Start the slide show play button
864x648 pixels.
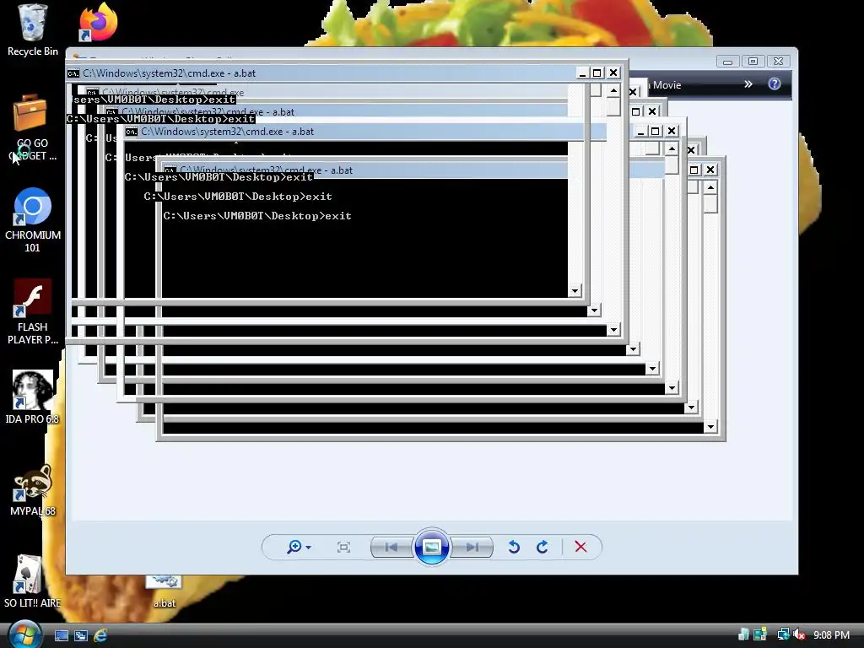pyautogui.click(x=431, y=547)
